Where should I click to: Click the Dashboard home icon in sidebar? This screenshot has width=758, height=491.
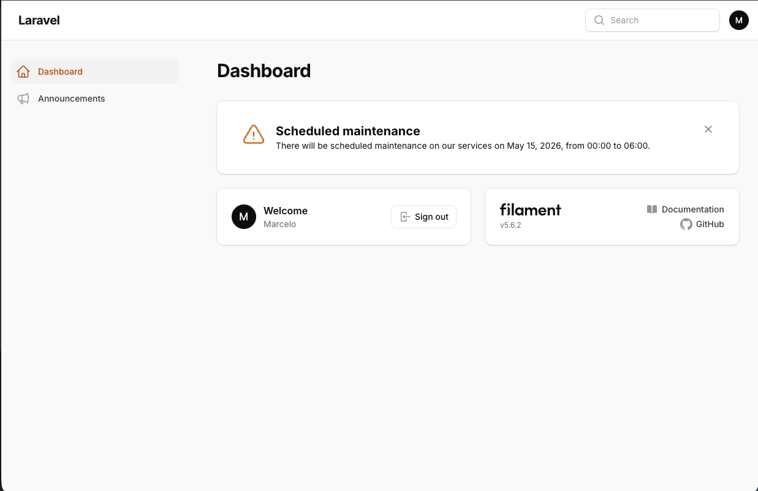tap(23, 72)
